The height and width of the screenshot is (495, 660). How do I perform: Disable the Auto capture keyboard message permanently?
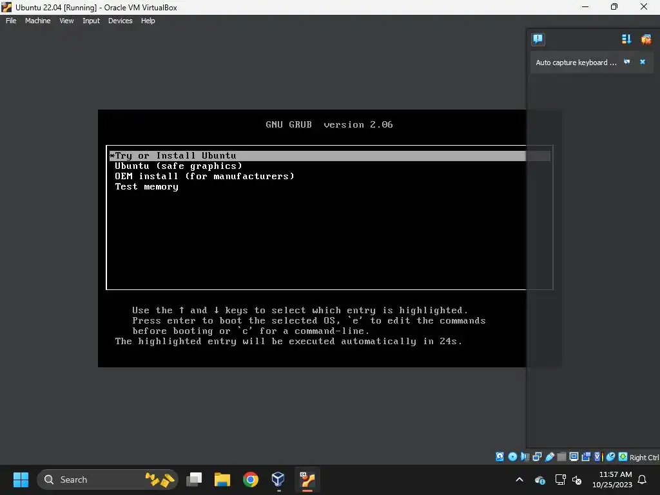(x=626, y=62)
